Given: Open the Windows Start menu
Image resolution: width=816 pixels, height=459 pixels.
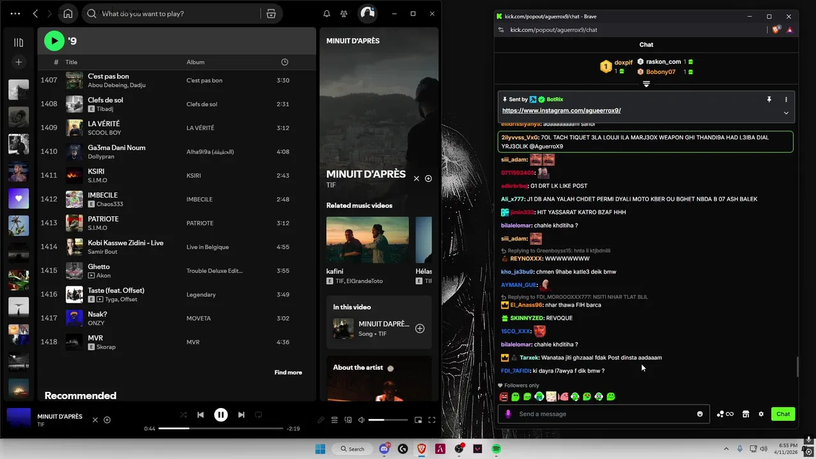Looking at the screenshot, I should (320, 449).
